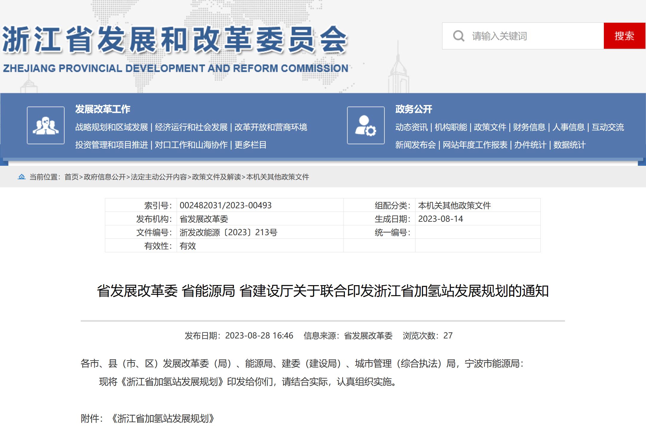Open 改革开放和营商环境 section
Viewport: 646px width, 430px height.
pos(271,127)
